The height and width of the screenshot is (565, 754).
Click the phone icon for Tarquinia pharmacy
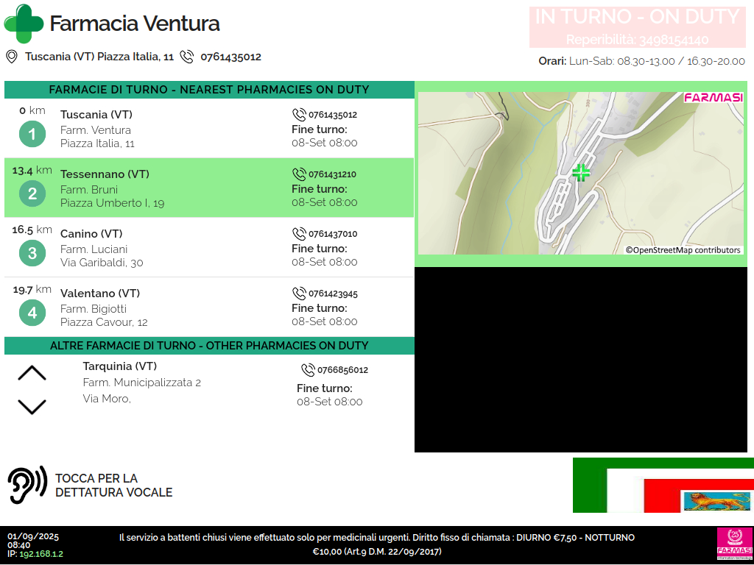click(308, 370)
